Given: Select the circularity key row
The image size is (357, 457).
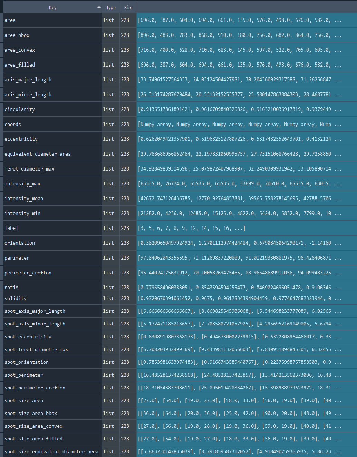Looking at the screenshot, I should pos(20,109).
